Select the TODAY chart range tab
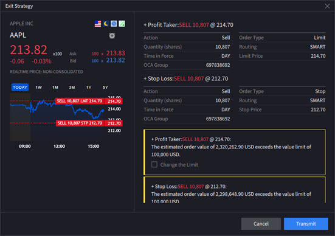The width and height of the screenshot is (335, 236). (x=20, y=87)
